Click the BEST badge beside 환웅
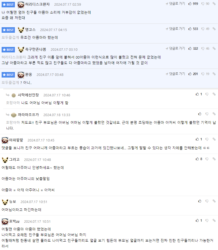The width and height of the screenshot is (218, 250). tap(8, 75)
